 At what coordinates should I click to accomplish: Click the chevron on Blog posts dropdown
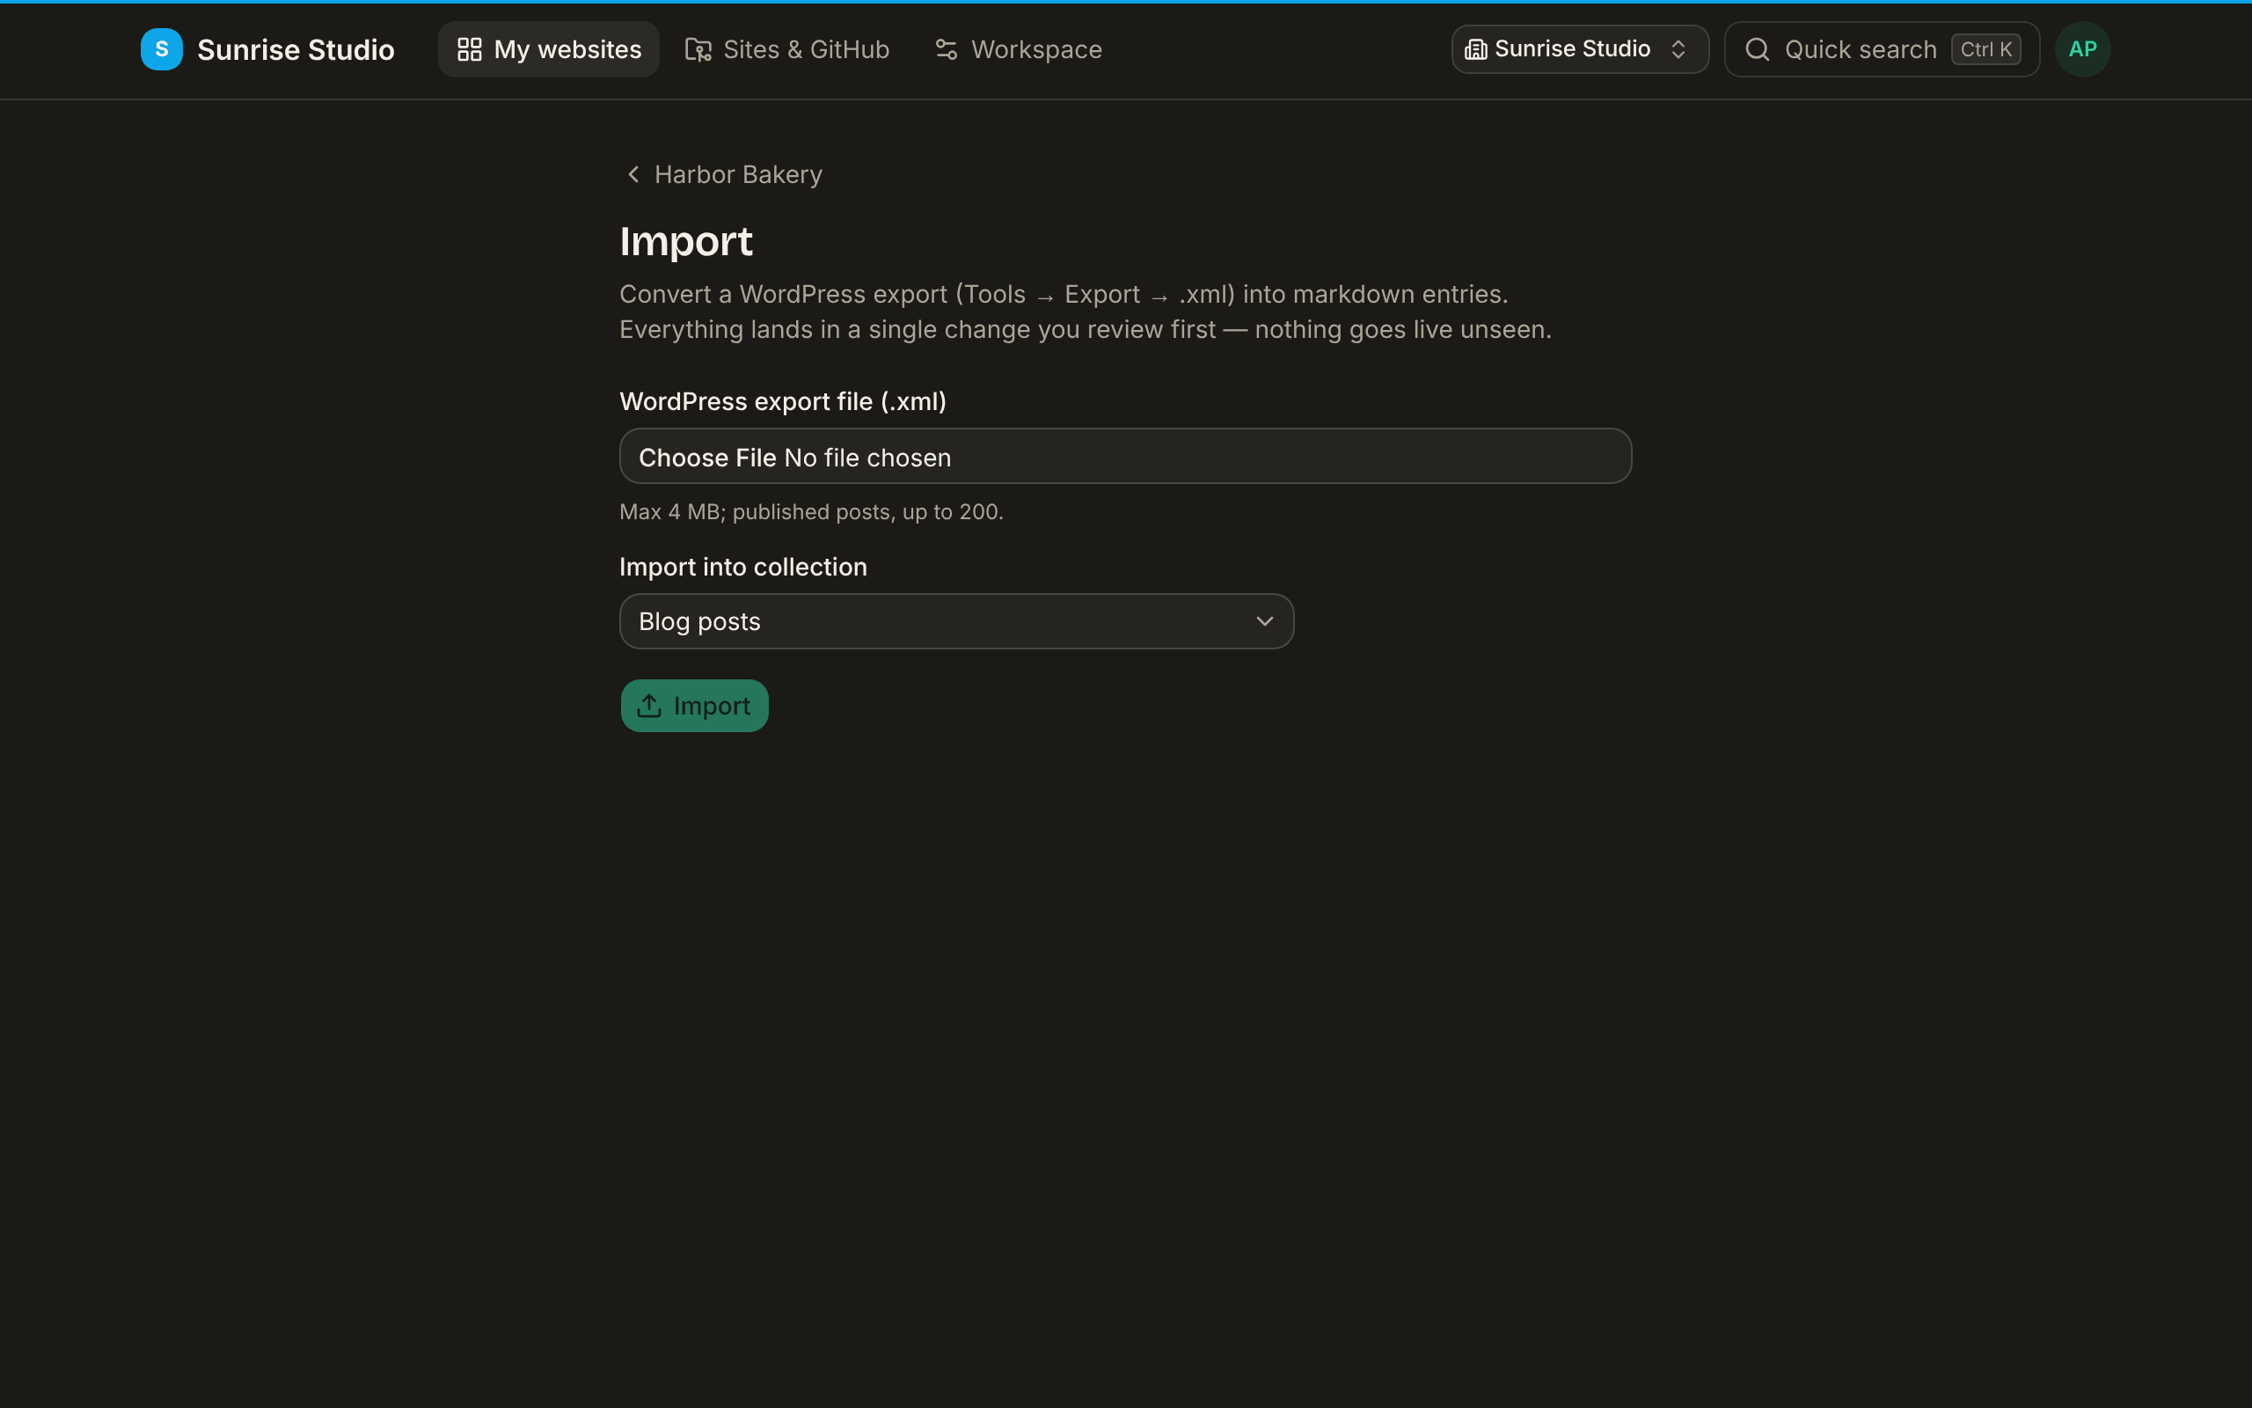pyautogui.click(x=1264, y=621)
